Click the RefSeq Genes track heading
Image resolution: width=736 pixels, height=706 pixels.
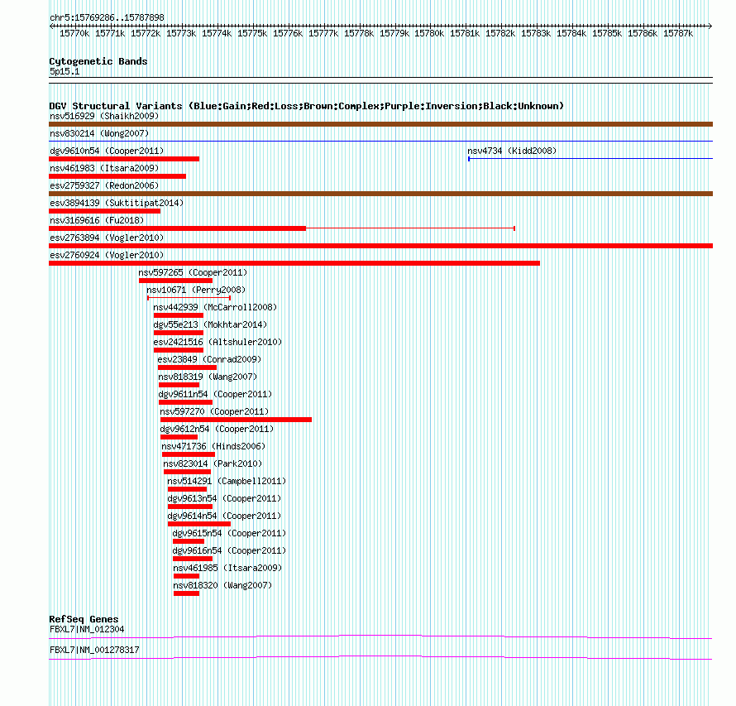[x=84, y=619]
